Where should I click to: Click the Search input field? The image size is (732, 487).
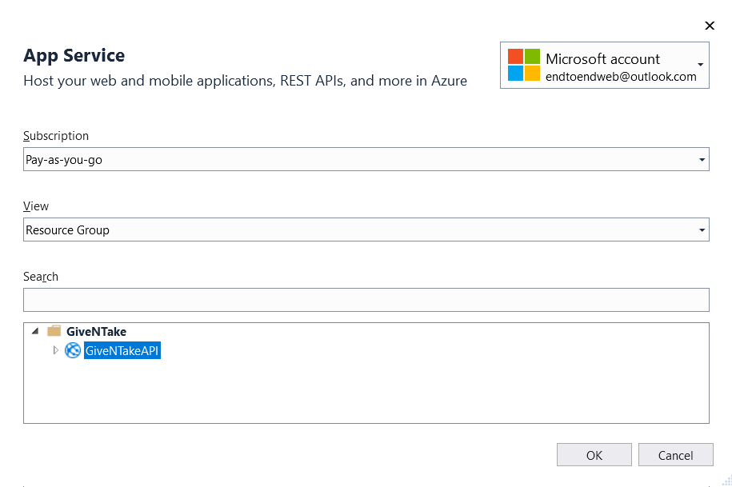tap(366, 300)
